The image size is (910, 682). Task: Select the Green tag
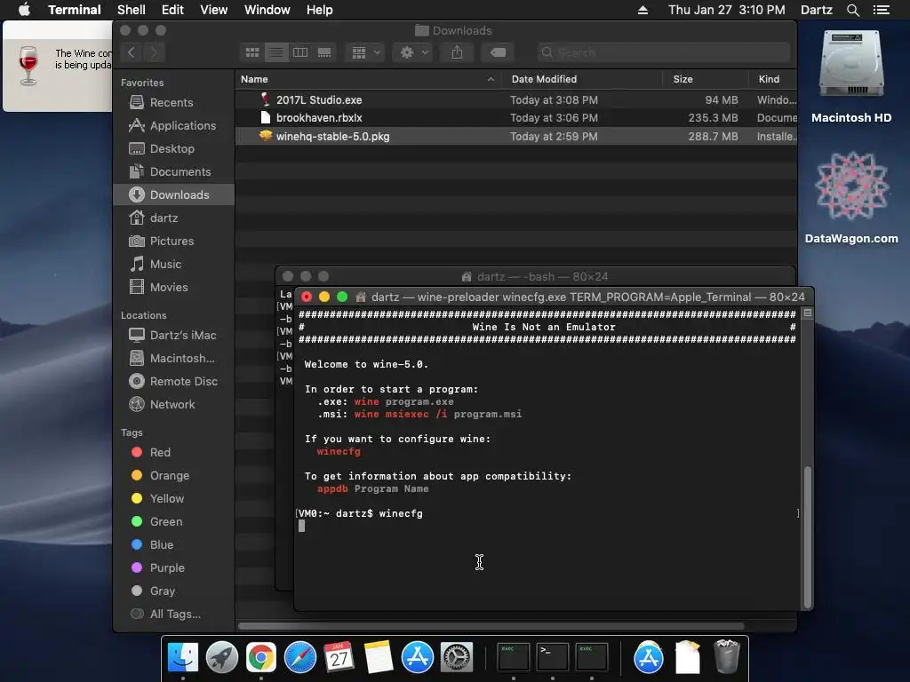click(174, 522)
